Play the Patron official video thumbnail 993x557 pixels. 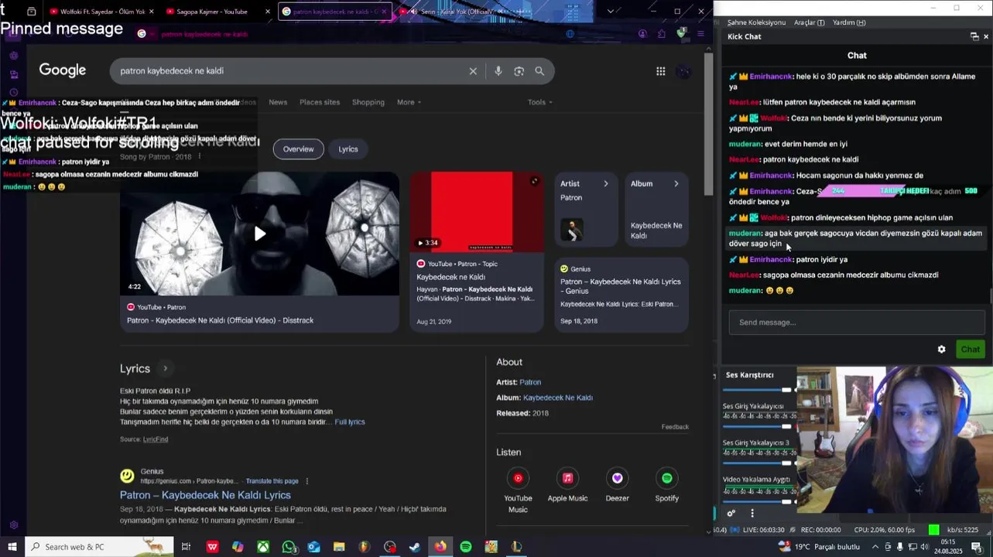[x=259, y=234]
